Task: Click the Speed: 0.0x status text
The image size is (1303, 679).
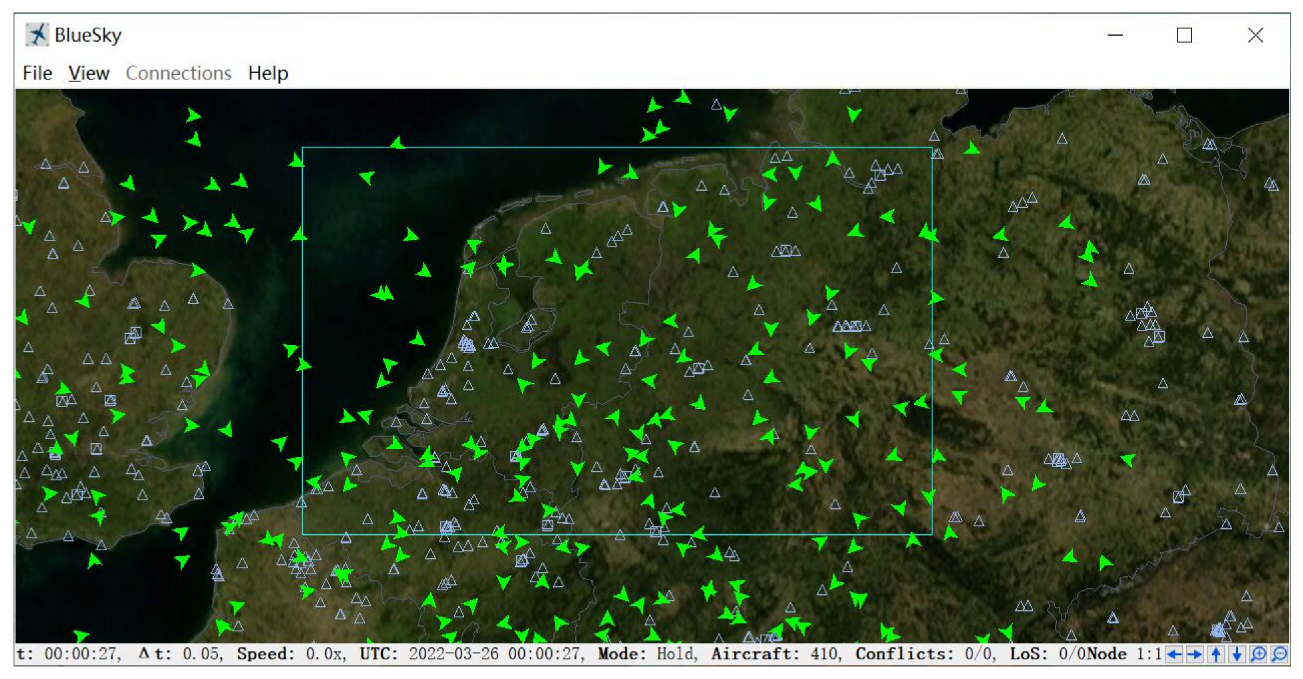Action: 291,654
